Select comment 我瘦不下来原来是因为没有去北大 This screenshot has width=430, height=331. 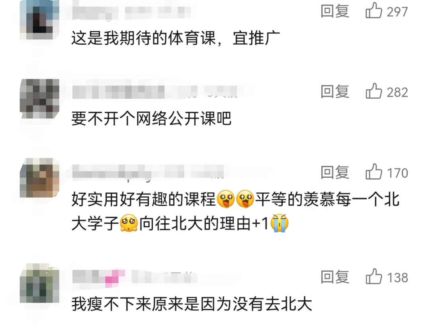click(192, 304)
